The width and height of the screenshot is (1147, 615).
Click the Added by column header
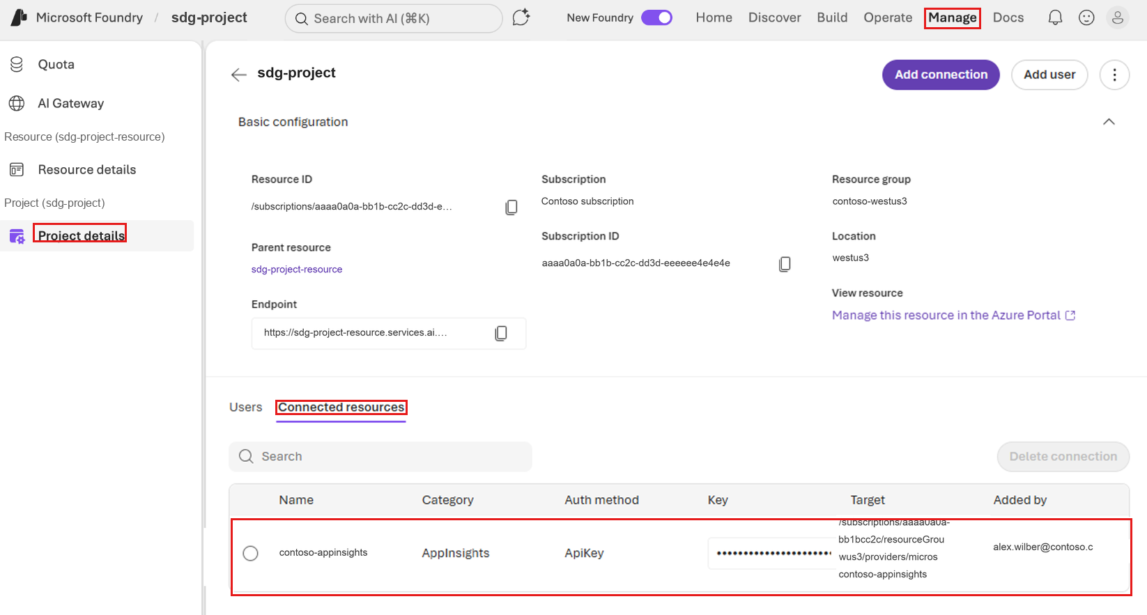[1020, 500]
